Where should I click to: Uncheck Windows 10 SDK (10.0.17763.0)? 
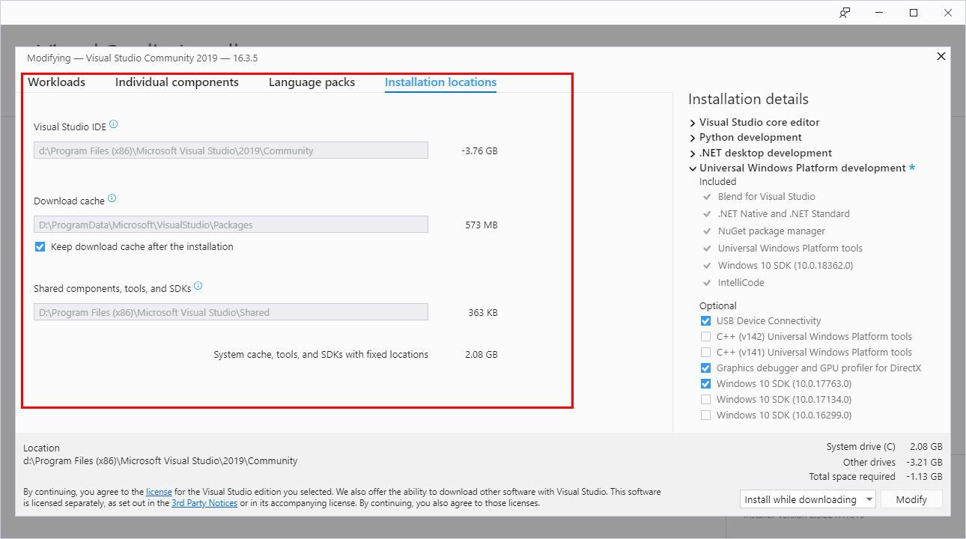[705, 384]
